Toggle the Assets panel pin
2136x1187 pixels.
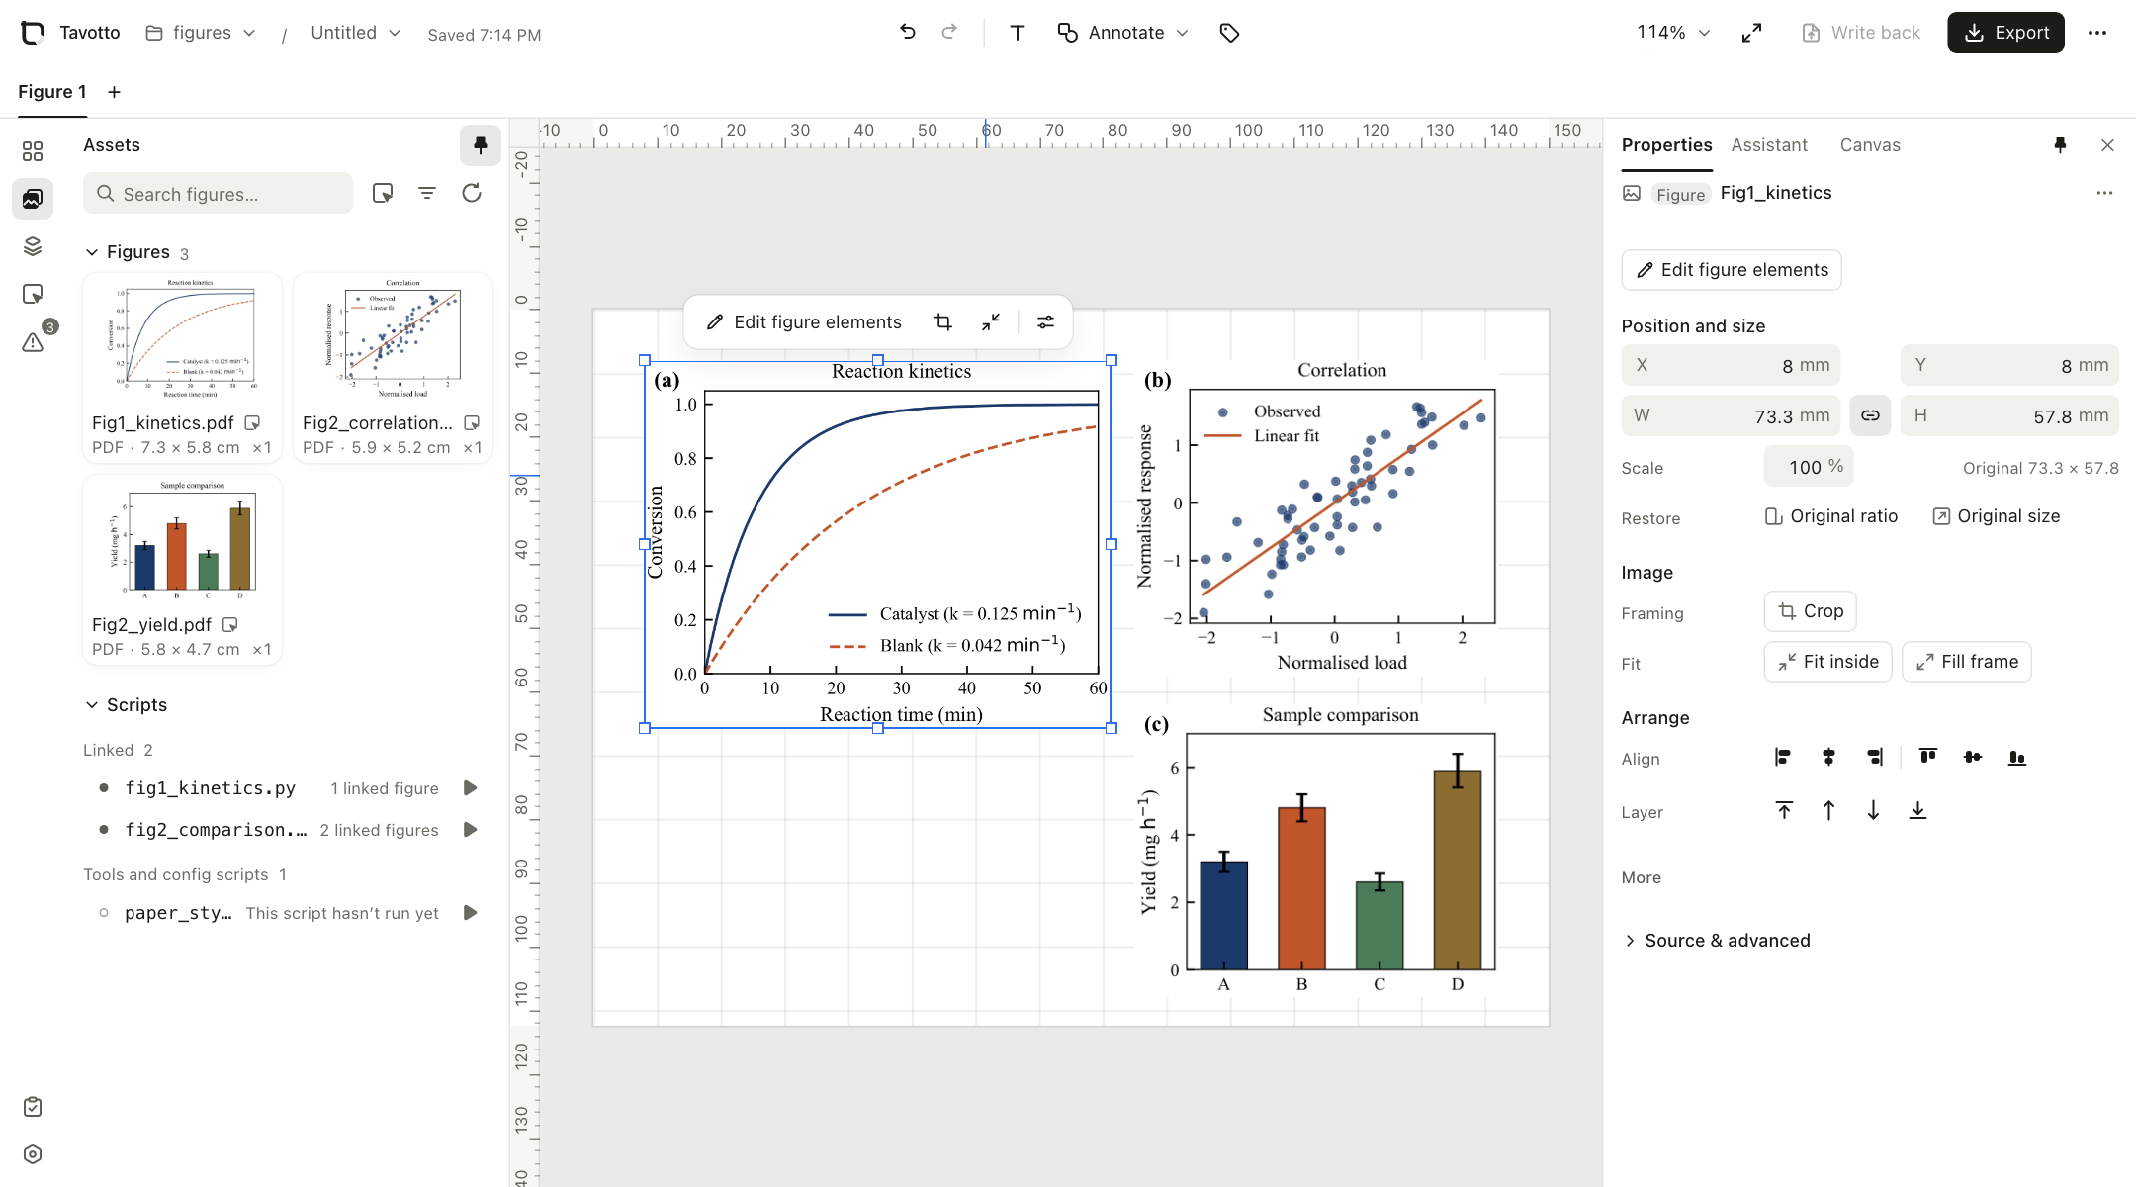point(481,145)
